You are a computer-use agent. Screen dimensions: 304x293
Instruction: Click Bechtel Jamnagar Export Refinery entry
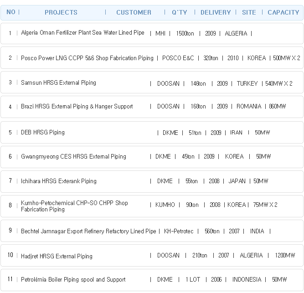click(152, 231)
